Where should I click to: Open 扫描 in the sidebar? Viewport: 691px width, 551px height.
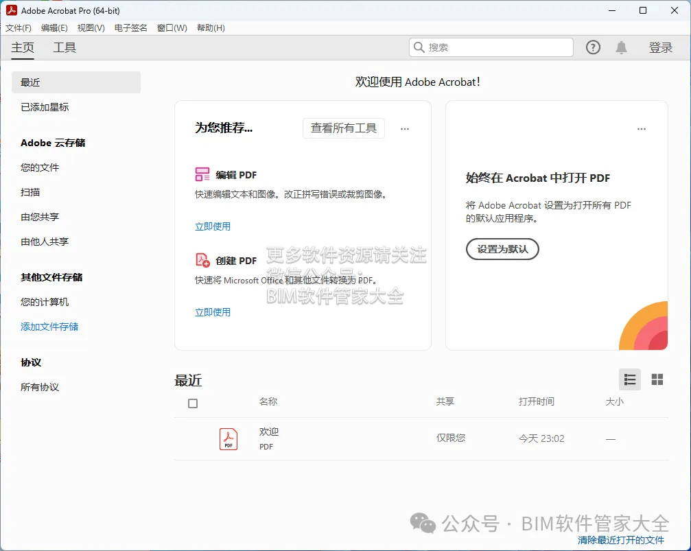point(30,192)
